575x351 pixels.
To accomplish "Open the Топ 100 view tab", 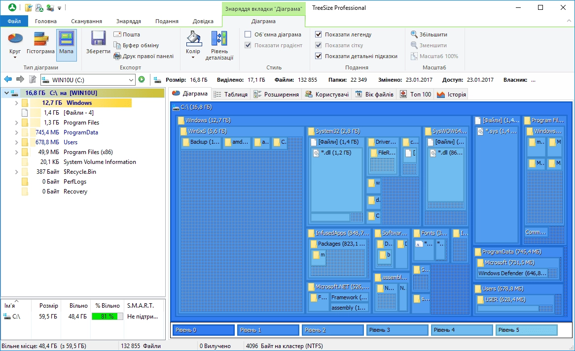I will 416,95.
